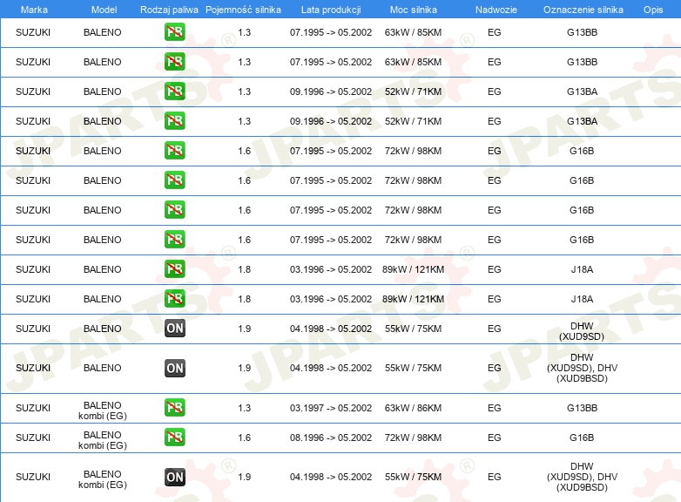Click the Nadwozie column header

click(496, 10)
